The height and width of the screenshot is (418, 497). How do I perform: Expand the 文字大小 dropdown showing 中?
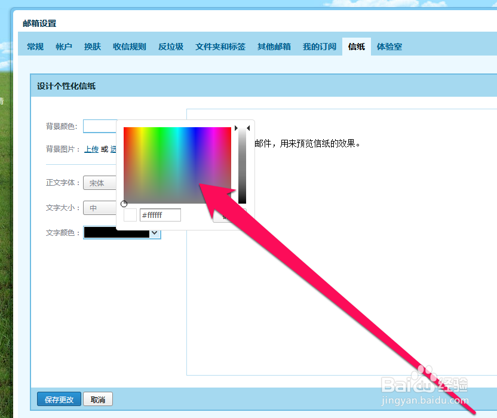100,208
